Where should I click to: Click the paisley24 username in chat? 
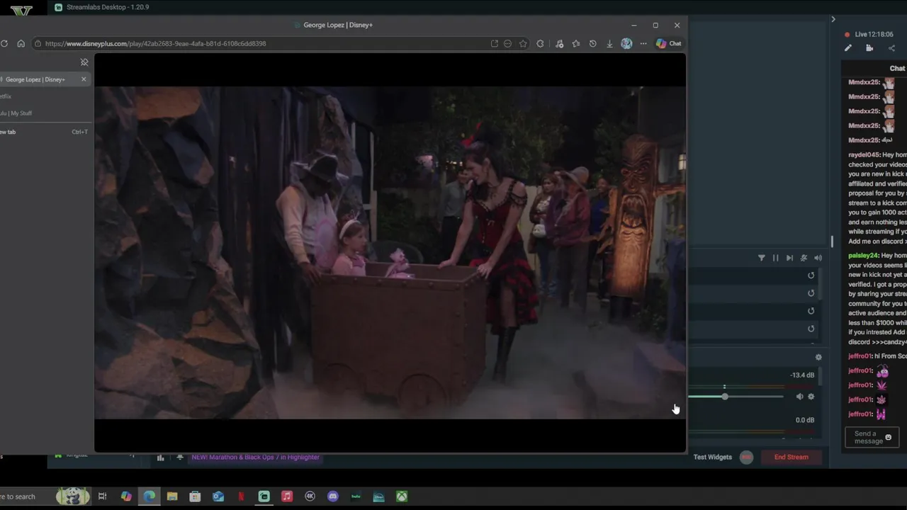[x=863, y=256]
